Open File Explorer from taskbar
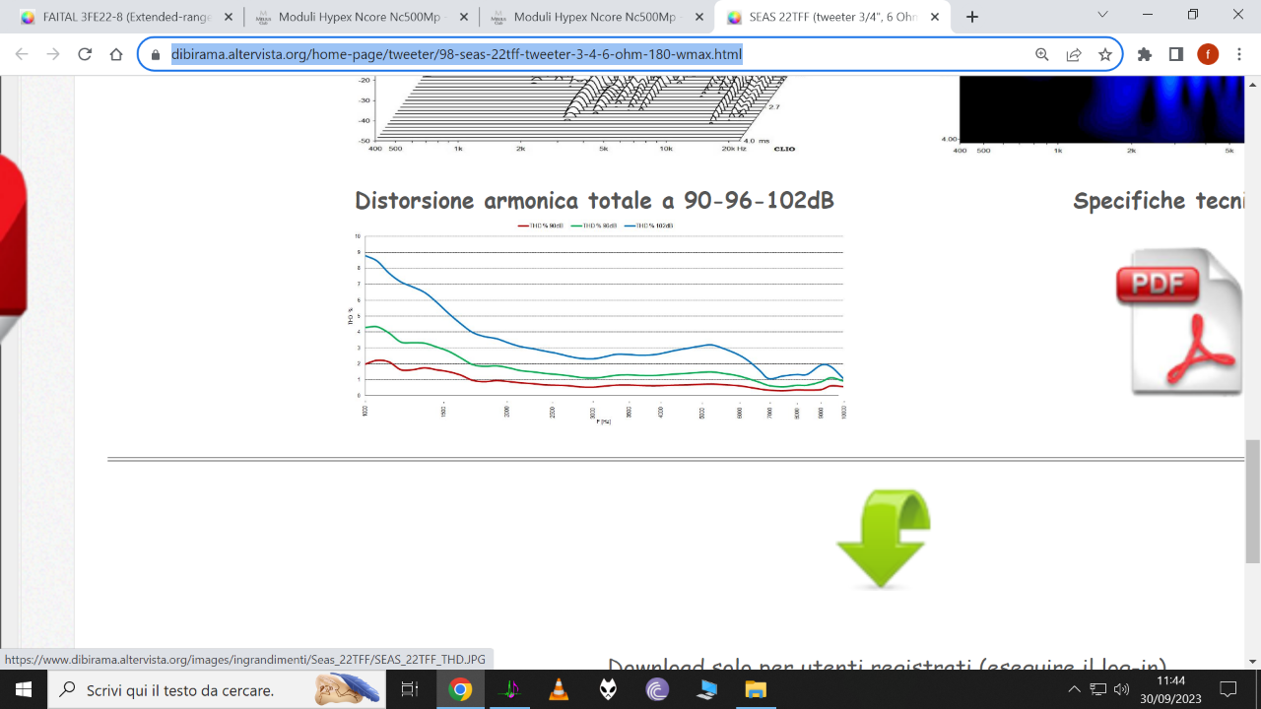Image resolution: width=1261 pixels, height=709 pixels. pyautogui.click(x=756, y=689)
